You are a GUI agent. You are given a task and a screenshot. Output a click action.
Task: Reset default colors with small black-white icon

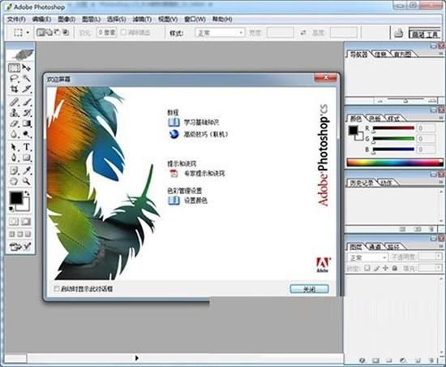[11, 209]
